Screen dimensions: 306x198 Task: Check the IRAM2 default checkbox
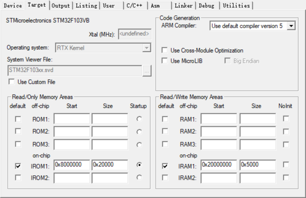[165, 178]
